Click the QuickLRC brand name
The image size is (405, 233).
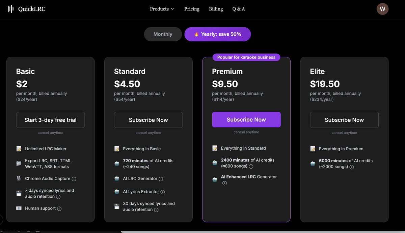coord(32,9)
